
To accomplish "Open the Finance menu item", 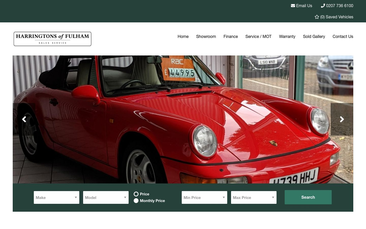I will (x=231, y=36).
